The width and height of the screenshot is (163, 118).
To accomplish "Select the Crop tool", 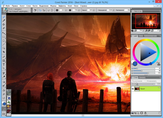I will point(4,52).
